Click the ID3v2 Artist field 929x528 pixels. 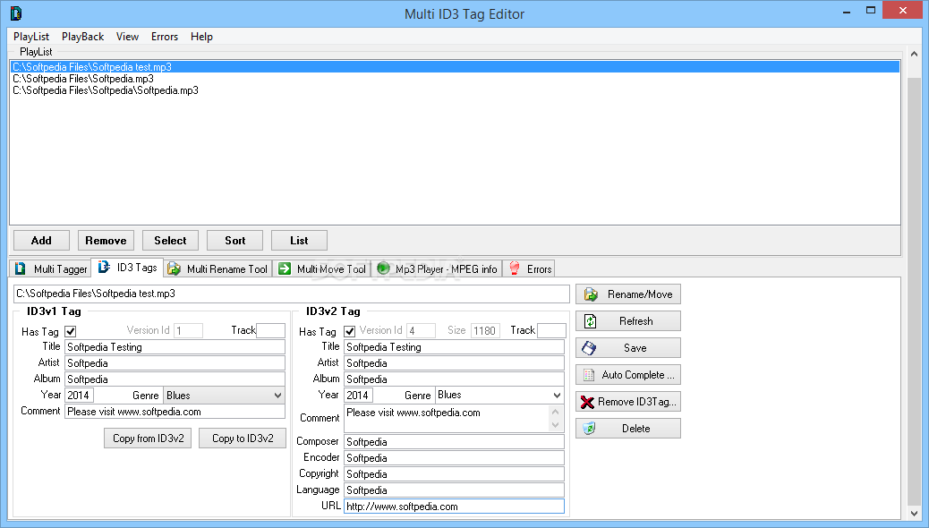pos(454,363)
